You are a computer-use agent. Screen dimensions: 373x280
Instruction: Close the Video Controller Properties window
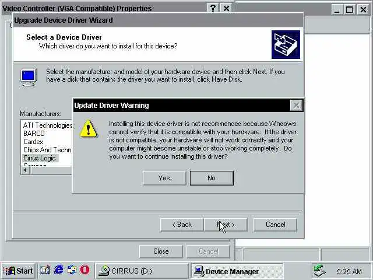[x=227, y=9]
